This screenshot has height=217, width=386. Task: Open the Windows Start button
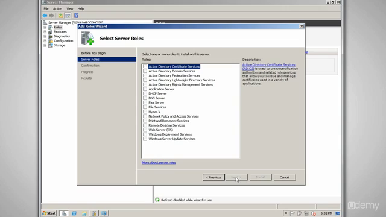click(49, 213)
